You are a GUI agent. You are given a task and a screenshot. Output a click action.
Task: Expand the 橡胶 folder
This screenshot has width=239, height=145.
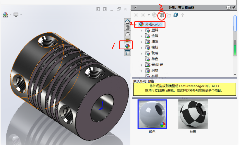[x=141, y=48]
